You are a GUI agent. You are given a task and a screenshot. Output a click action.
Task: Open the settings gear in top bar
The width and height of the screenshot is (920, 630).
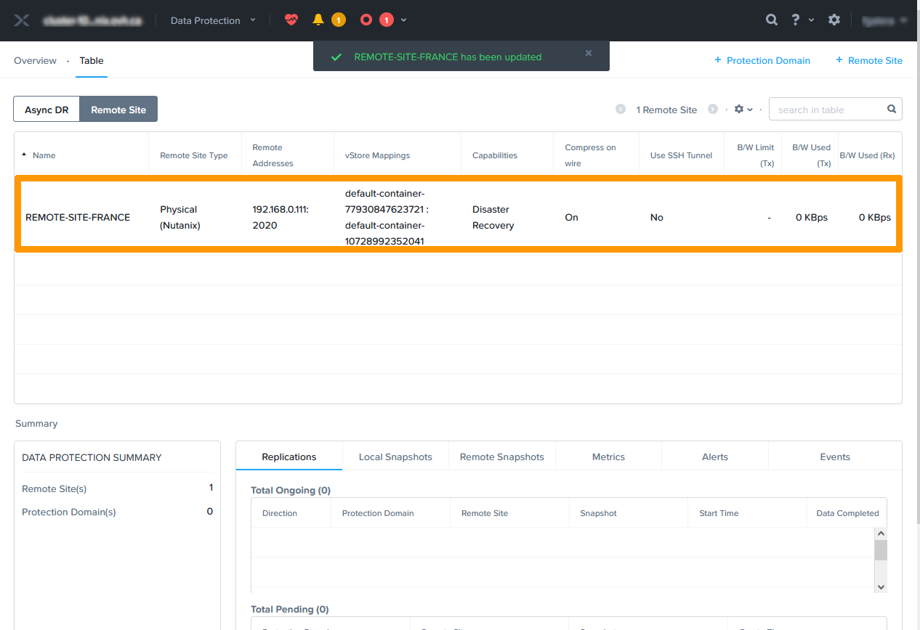tap(834, 20)
